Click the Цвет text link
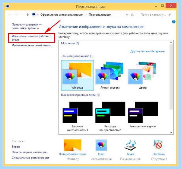Screen dimensions: 181x169 point(101,154)
